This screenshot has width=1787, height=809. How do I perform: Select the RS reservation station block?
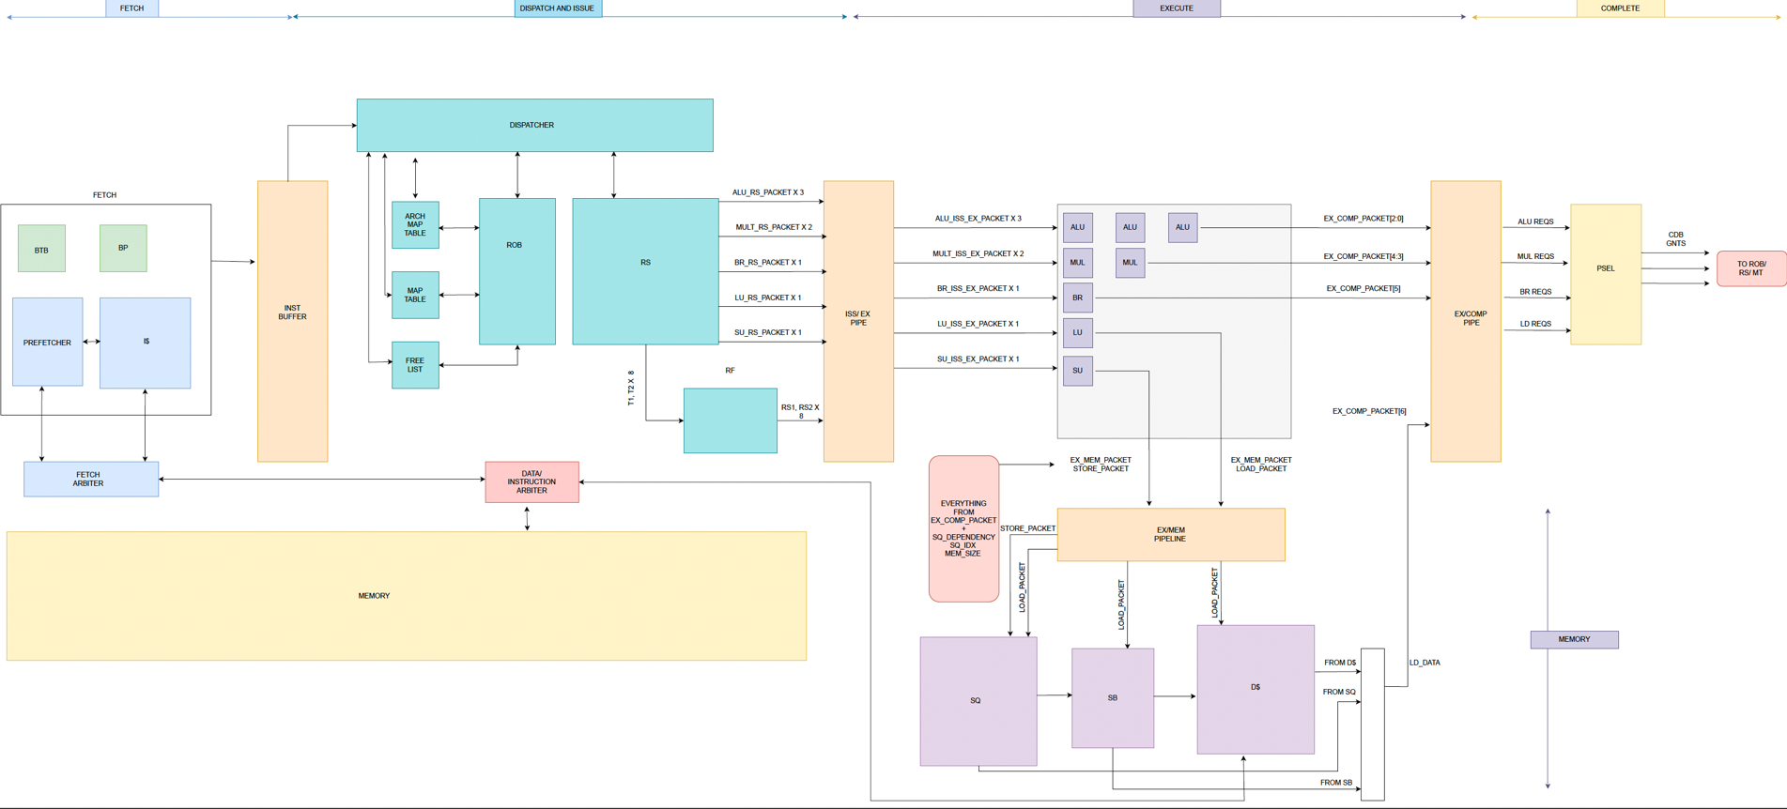tap(645, 270)
